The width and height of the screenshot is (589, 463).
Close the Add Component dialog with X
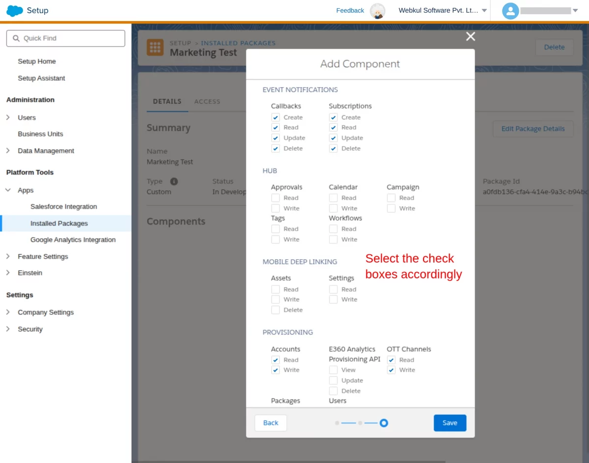(x=470, y=36)
